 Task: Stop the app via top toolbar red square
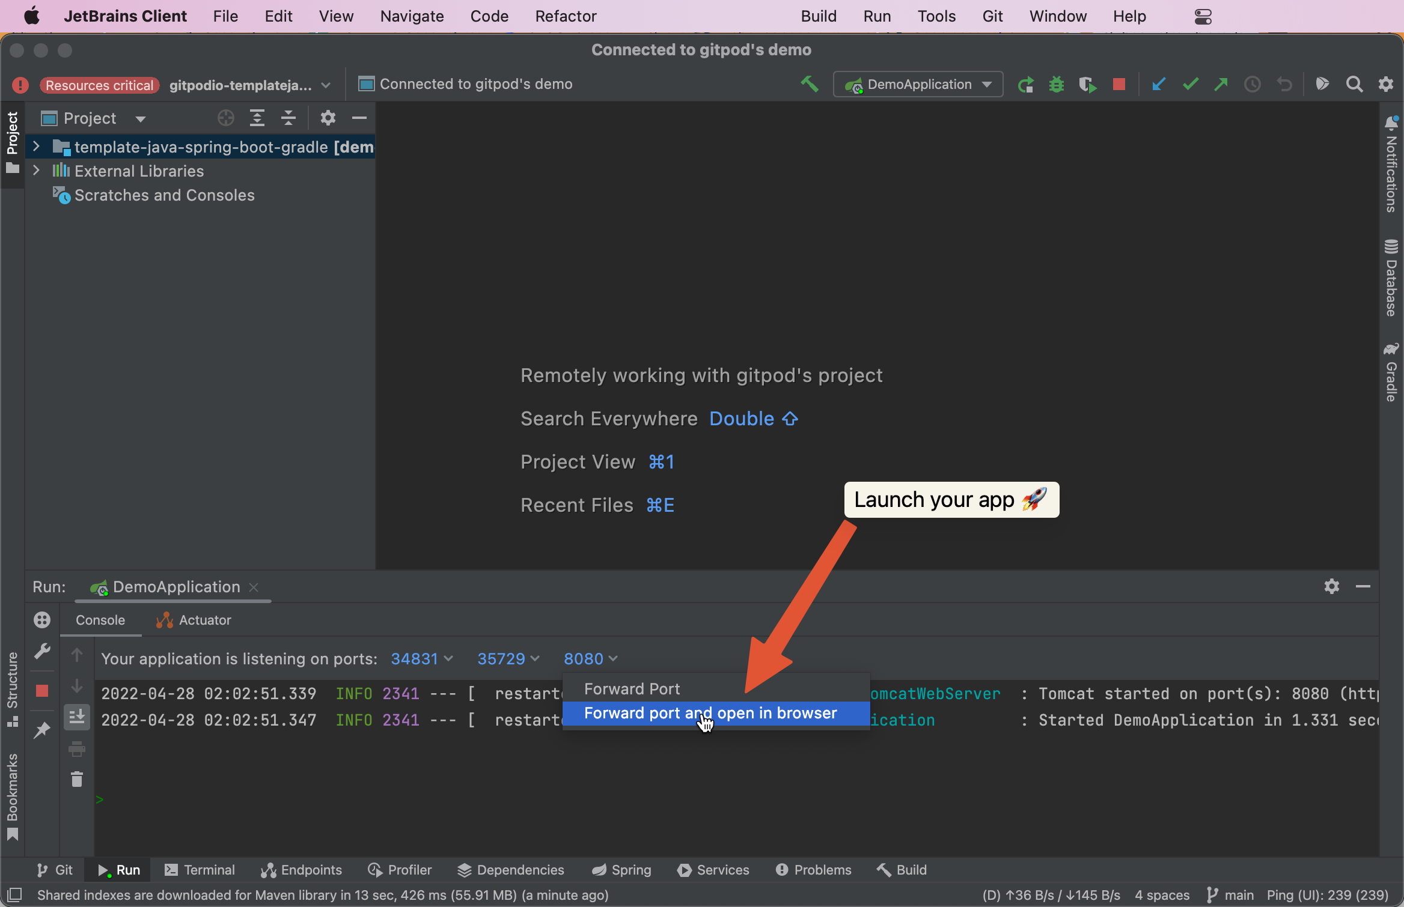tap(1119, 85)
